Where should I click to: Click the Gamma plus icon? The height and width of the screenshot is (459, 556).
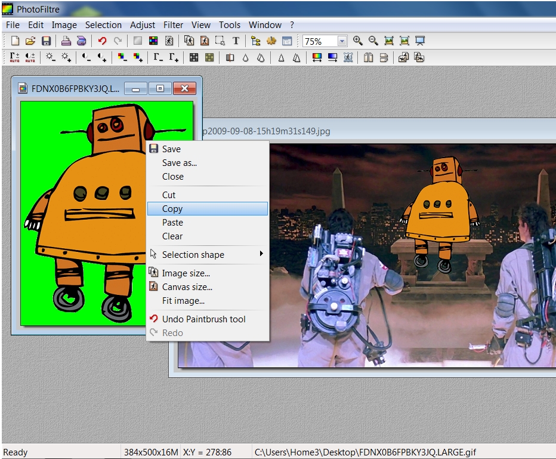pyautogui.click(x=174, y=57)
